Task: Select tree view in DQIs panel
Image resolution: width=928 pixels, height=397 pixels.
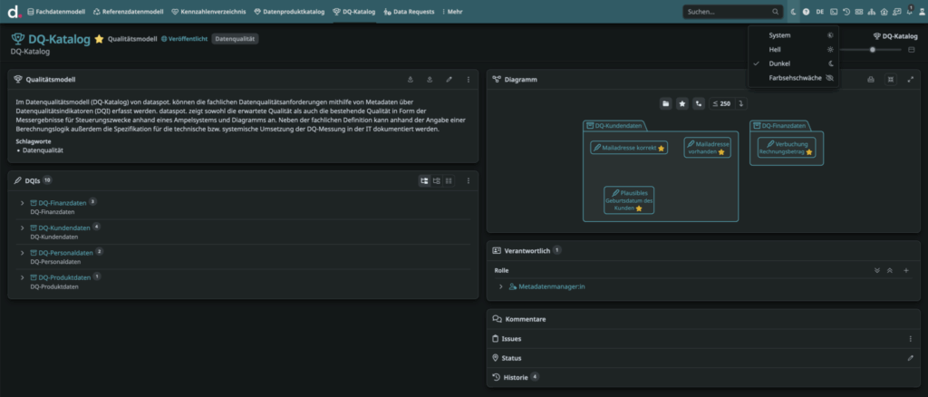Action: click(x=424, y=180)
